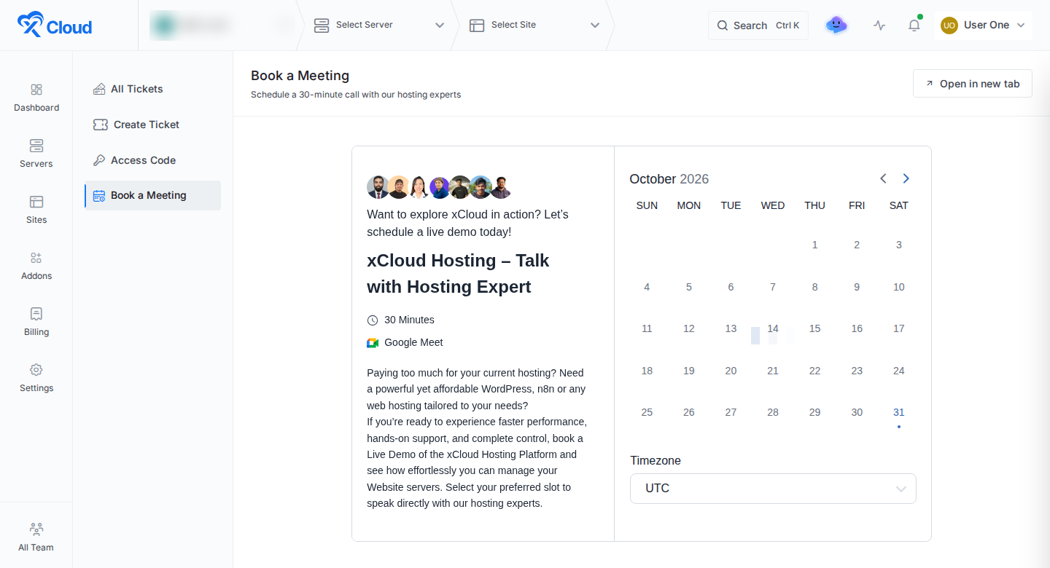Expand the Select Server dropdown

(378, 25)
